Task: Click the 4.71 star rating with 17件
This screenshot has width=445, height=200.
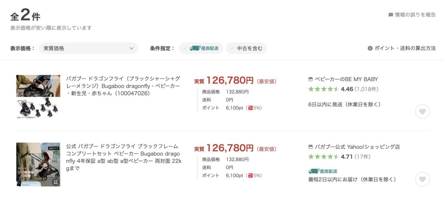Action: (339, 157)
